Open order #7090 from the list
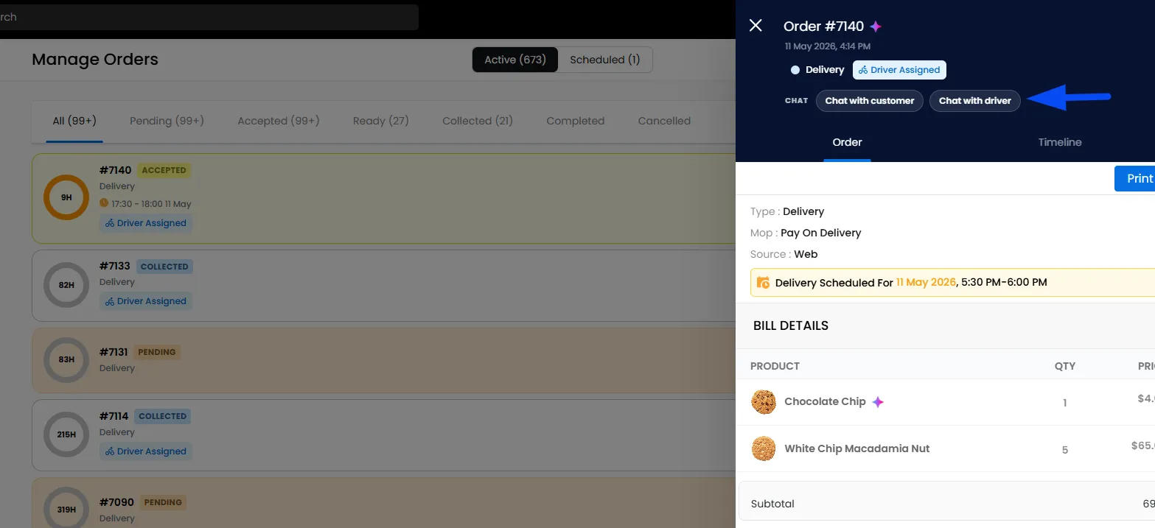 coord(383,503)
